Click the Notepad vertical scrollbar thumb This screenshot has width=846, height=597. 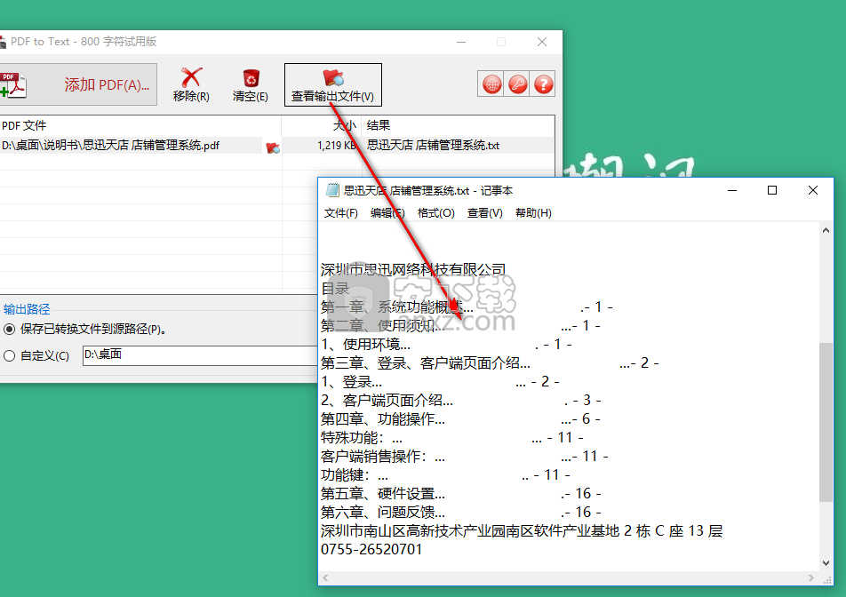826,422
